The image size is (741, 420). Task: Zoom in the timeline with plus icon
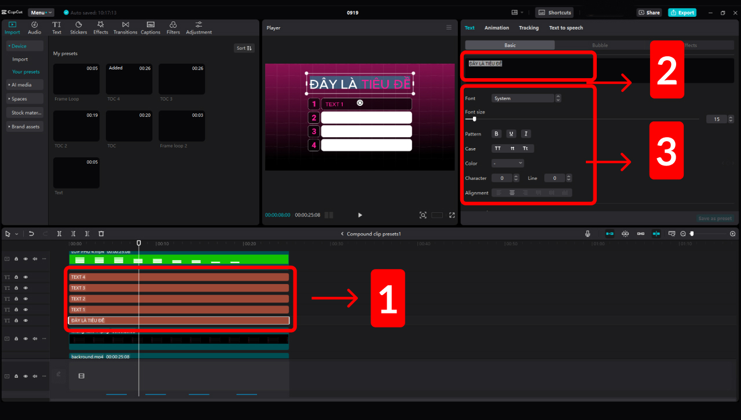coord(733,234)
